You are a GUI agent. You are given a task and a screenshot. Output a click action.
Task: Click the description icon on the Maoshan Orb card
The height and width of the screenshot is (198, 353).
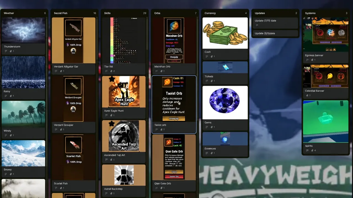tap(157, 71)
